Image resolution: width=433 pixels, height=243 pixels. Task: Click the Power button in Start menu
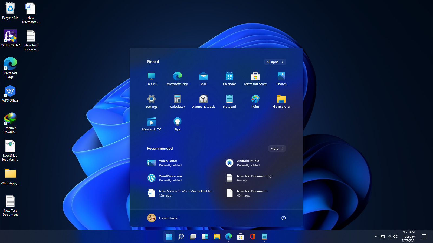click(284, 218)
